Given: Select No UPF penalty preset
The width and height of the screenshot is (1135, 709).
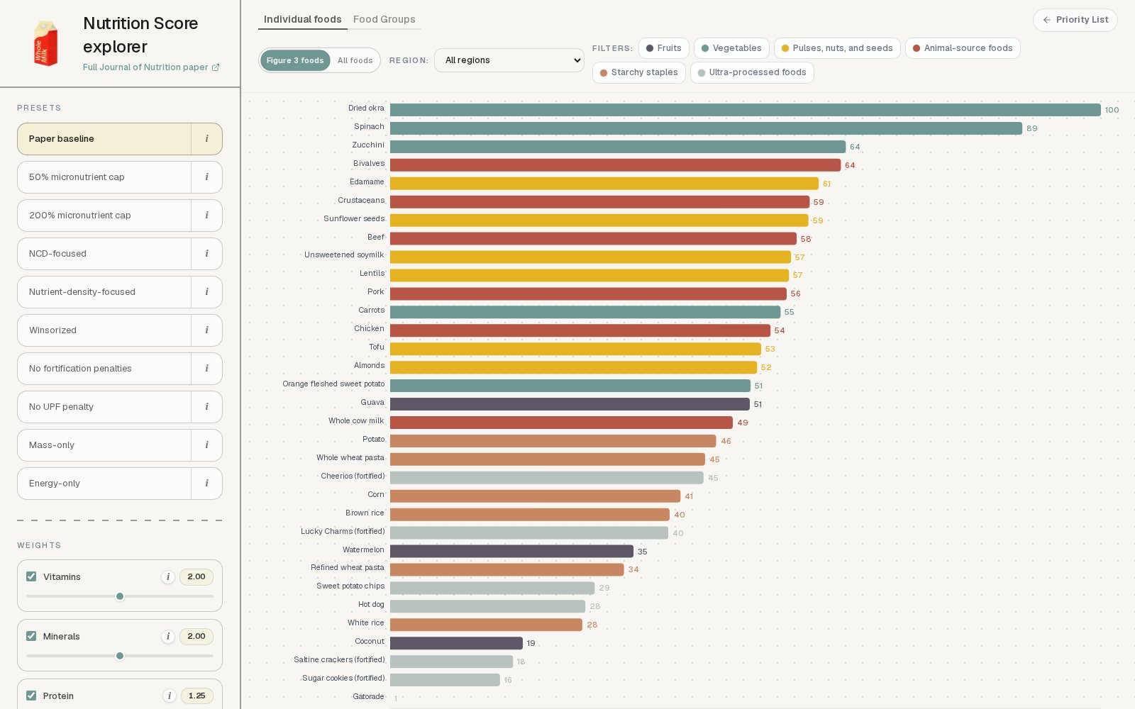Looking at the screenshot, I should 104,407.
